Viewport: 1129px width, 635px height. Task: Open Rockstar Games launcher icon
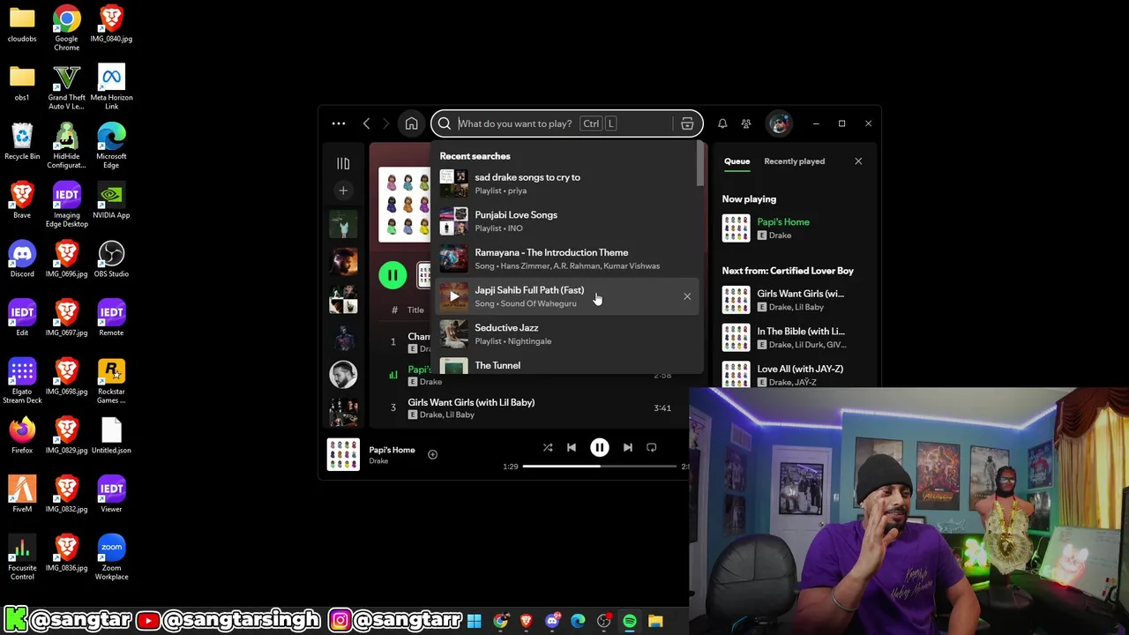tap(111, 381)
